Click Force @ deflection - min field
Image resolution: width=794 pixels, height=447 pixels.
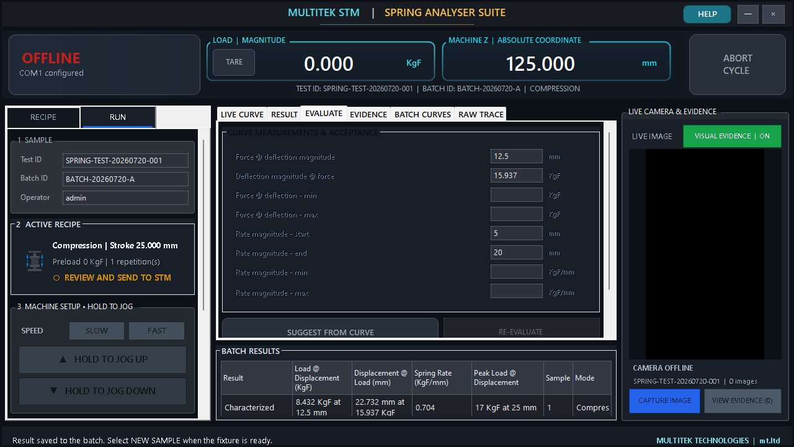click(517, 195)
